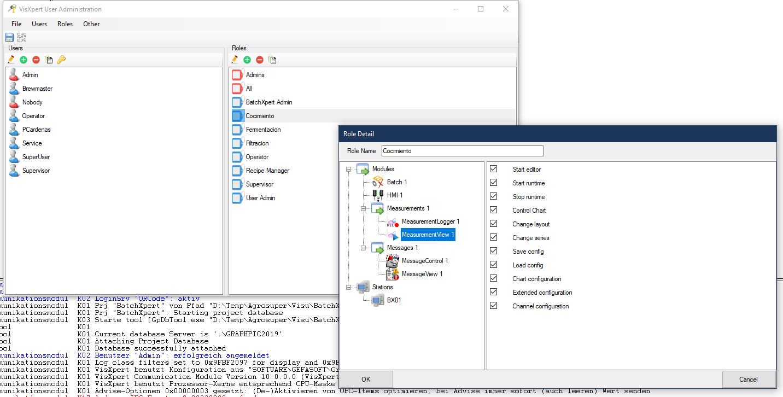
Task: Disable the Channel configuration checkbox
Action: point(494,306)
